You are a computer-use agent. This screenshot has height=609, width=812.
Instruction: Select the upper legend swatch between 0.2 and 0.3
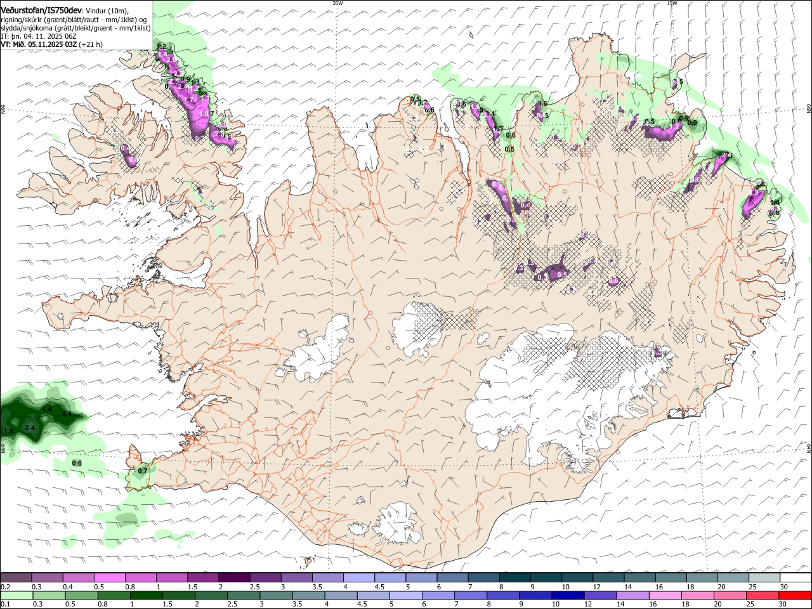(16, 577)
